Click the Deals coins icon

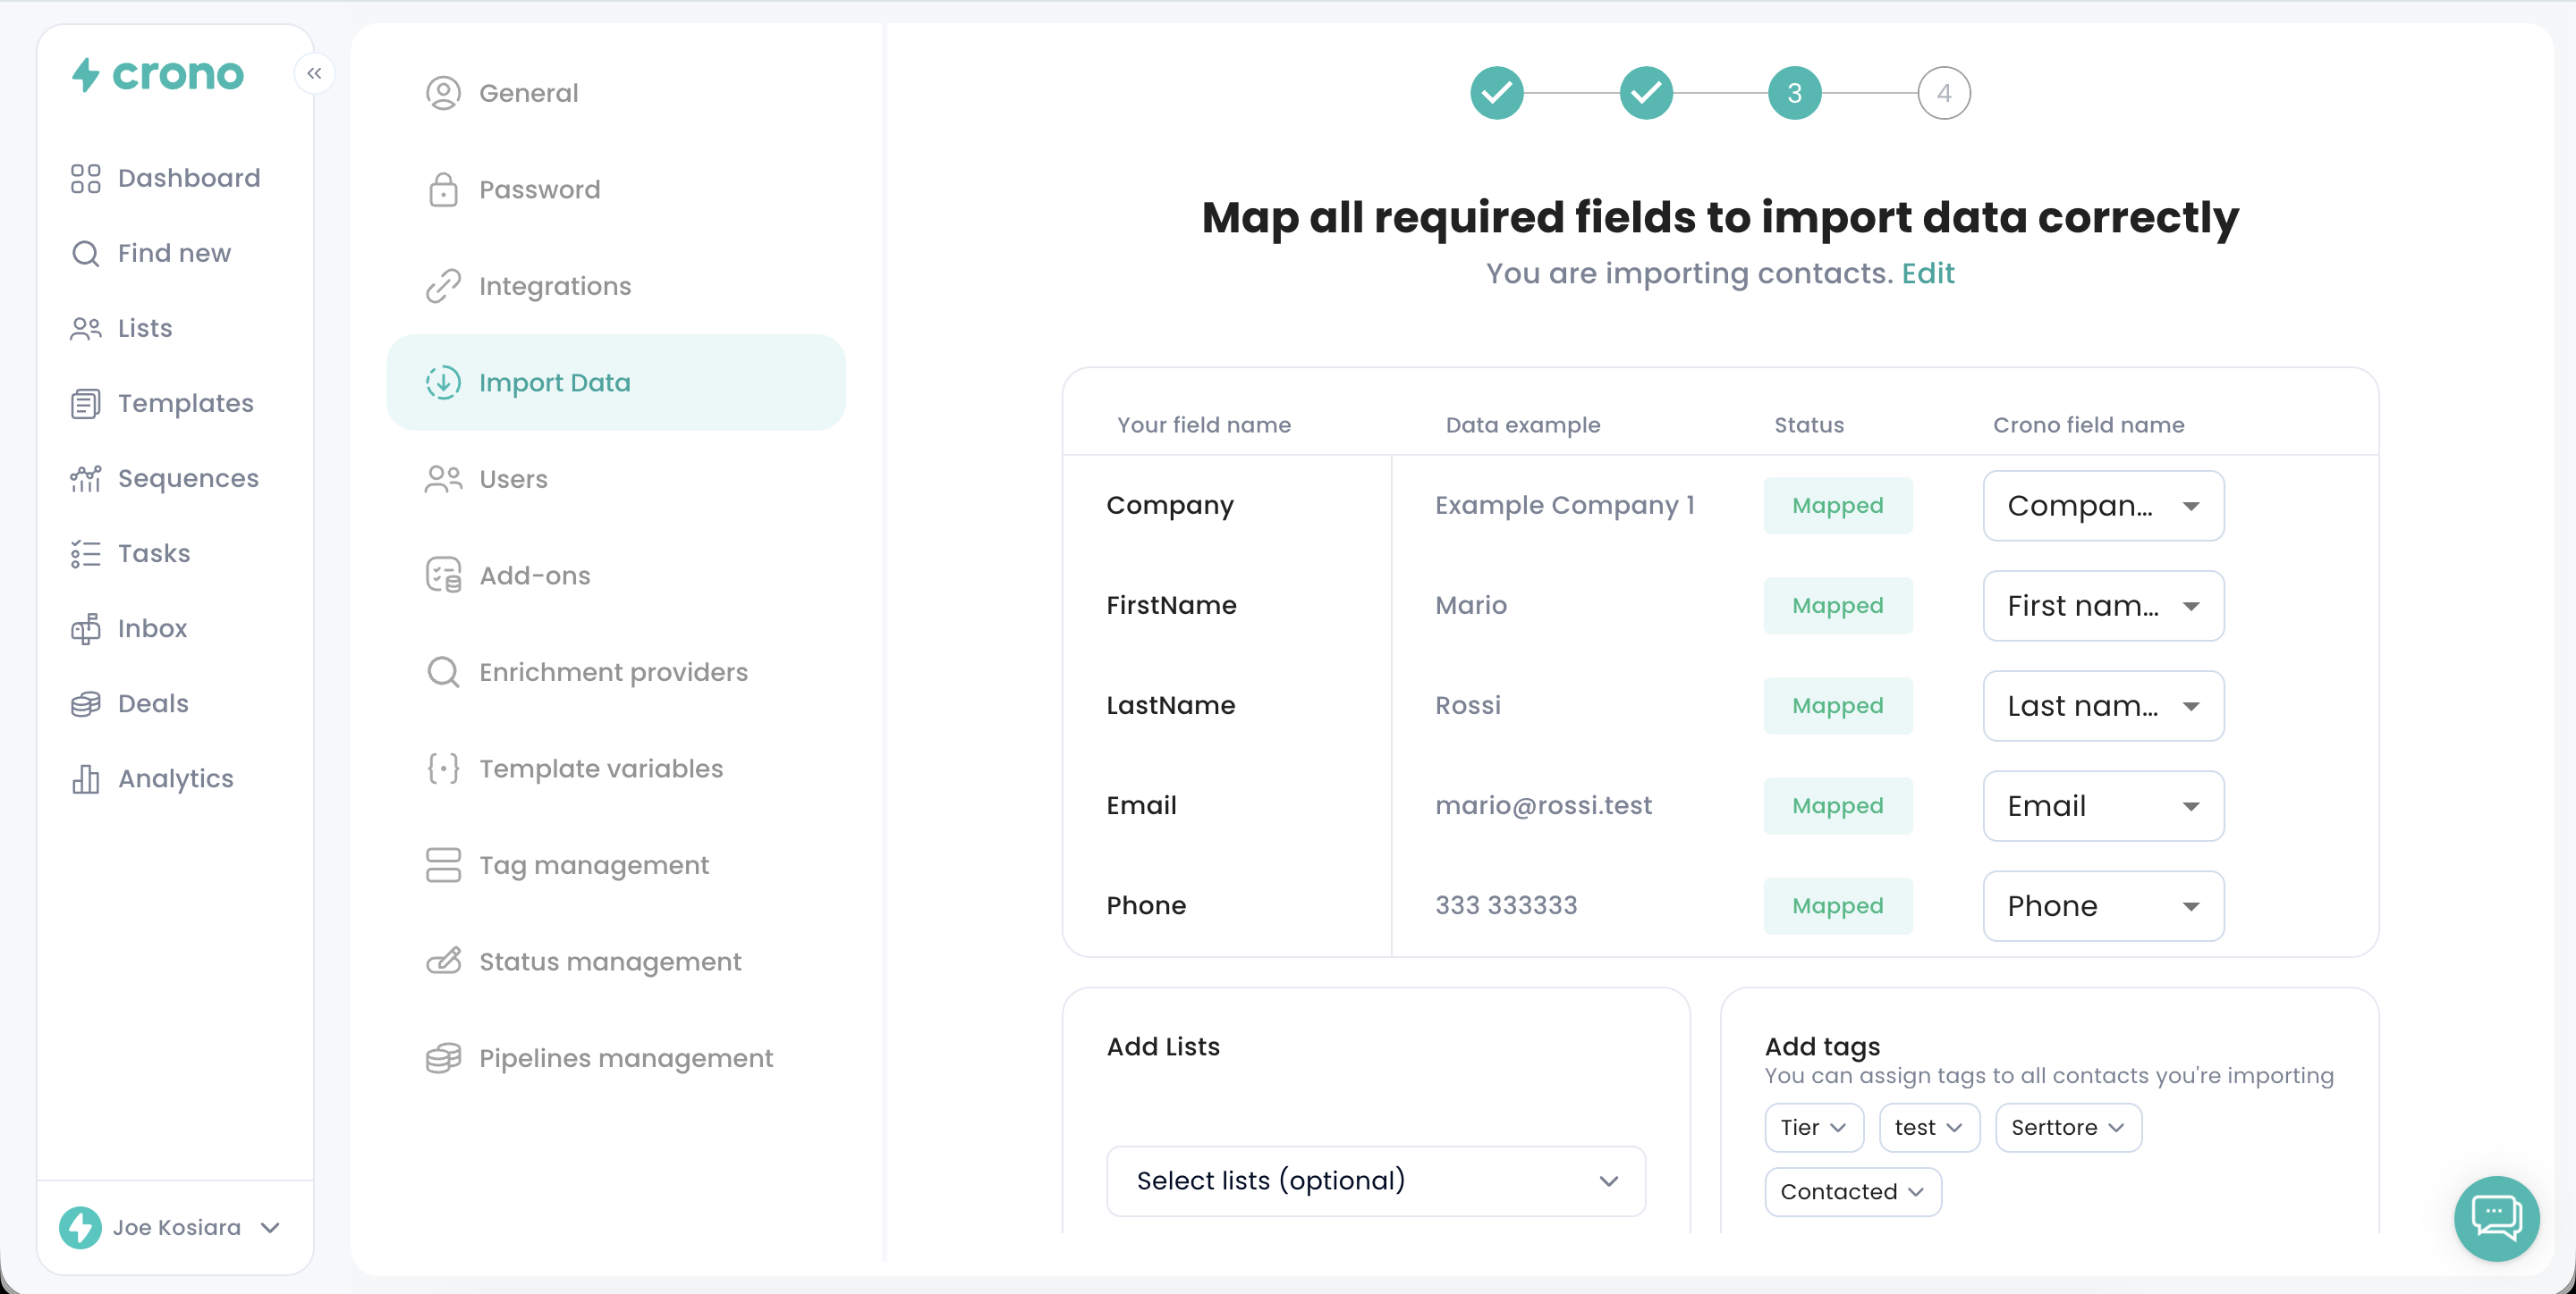[86, 703]
